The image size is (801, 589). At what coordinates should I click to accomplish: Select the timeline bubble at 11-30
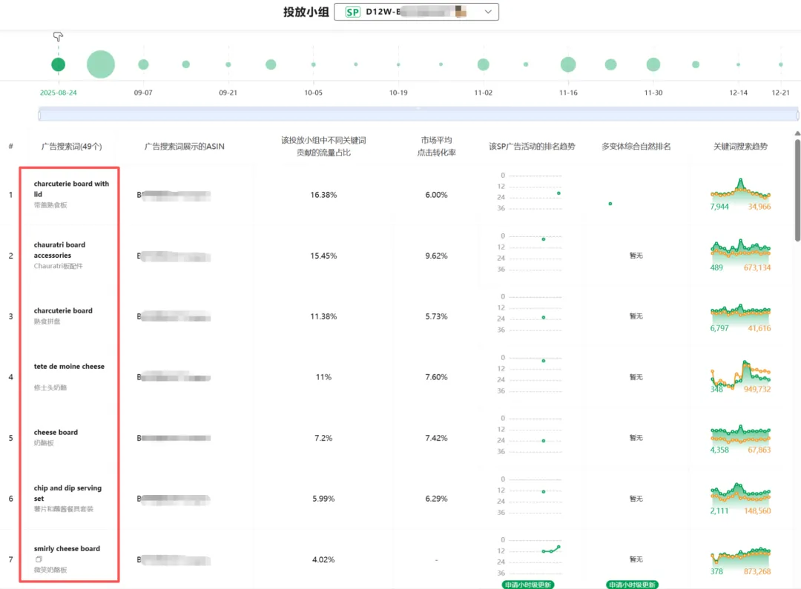pos(653,64)
